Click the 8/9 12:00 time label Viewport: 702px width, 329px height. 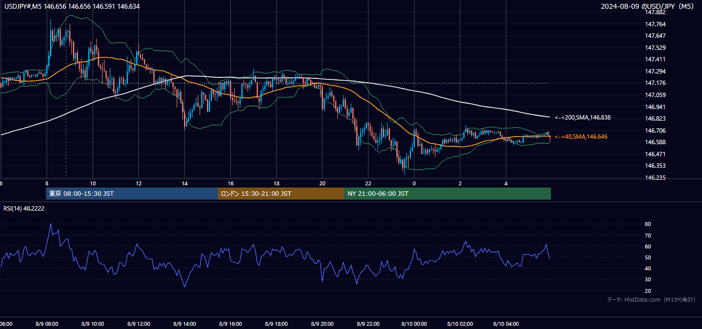point(138,324)
